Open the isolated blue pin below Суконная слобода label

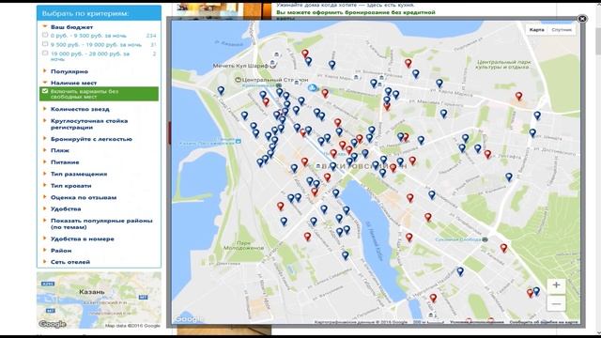[x=460, y=271]
